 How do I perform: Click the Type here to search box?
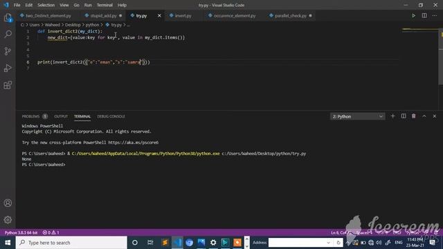click(71, 243)
